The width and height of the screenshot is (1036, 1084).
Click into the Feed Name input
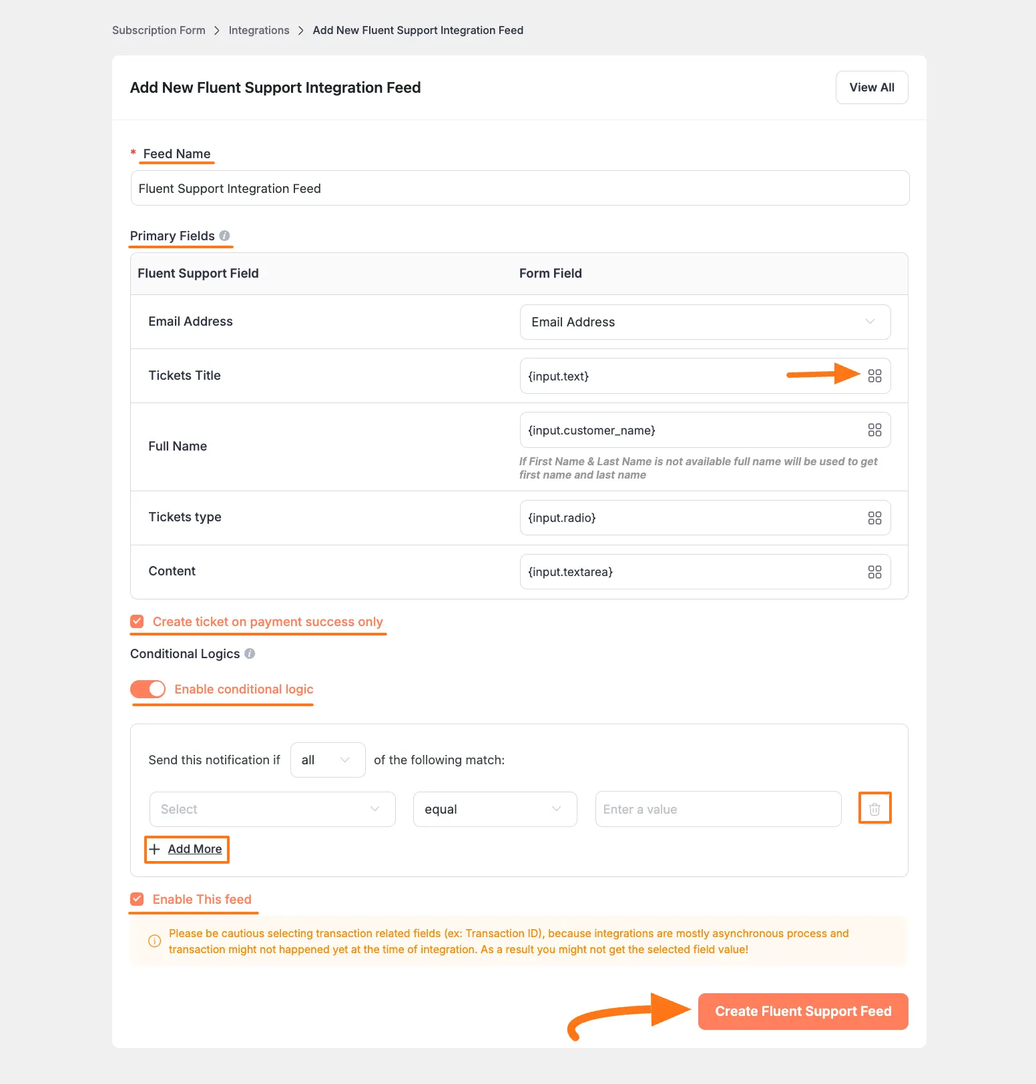(x=520, y=188)
